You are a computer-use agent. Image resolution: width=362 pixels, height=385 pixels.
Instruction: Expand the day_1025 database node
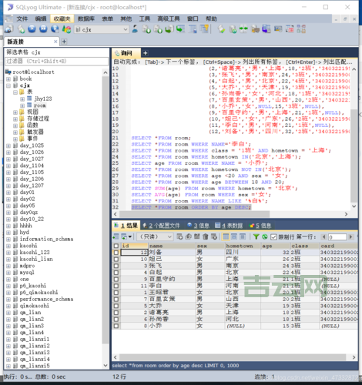tap(8, 146)
